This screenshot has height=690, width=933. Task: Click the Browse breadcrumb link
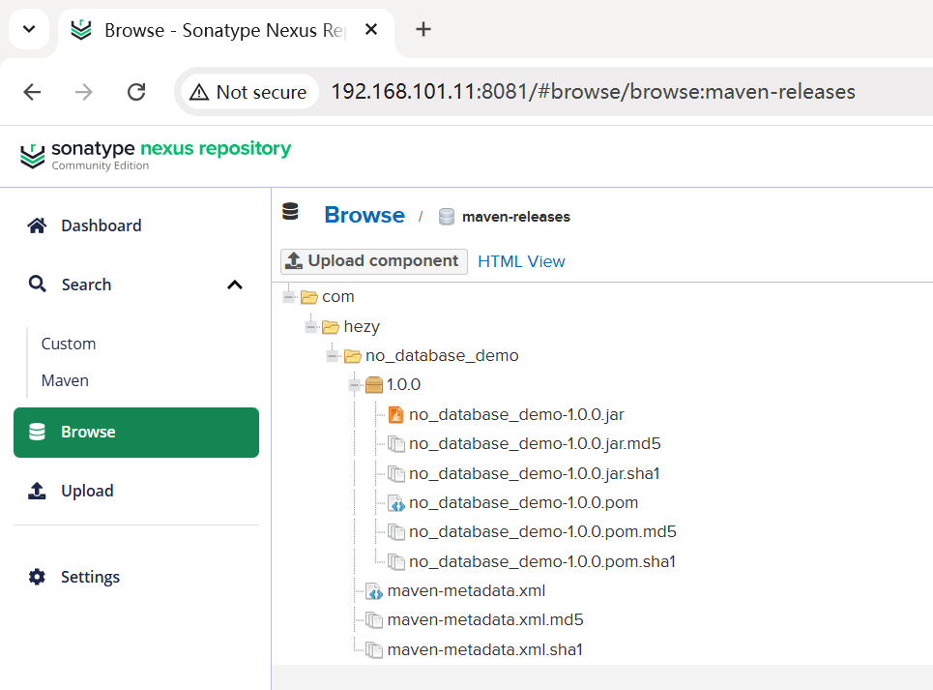(x=364, y=215)
